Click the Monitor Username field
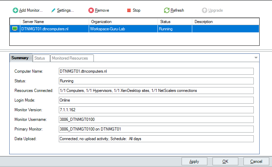 tap(156, 119)
